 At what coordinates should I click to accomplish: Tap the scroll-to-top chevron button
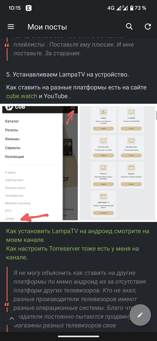12,318
